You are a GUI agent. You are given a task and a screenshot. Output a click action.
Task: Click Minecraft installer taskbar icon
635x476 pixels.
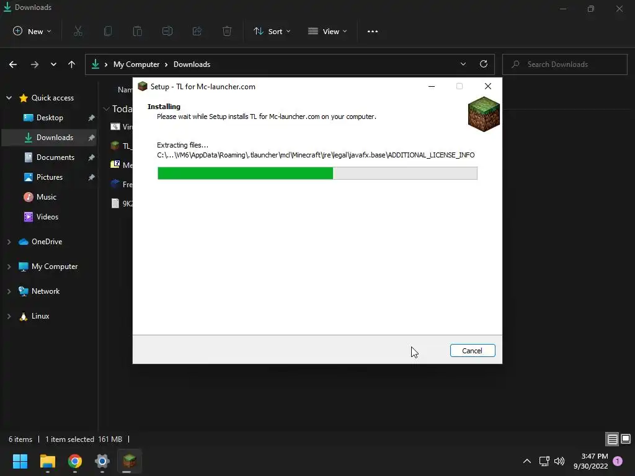pos(130,461)
